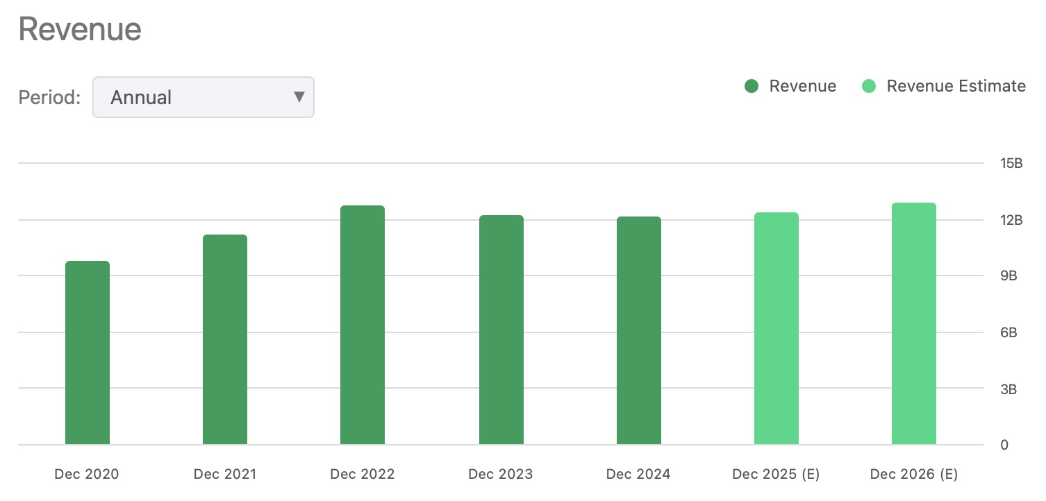
Task: Select the Dec 2022 revenue bar
Action: tap(363, 325)
